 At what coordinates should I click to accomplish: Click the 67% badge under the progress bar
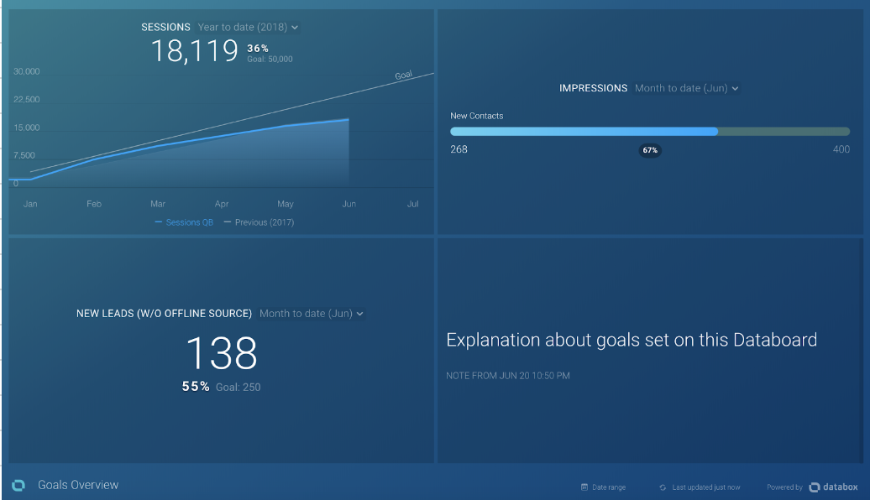(x=650, y=150)
